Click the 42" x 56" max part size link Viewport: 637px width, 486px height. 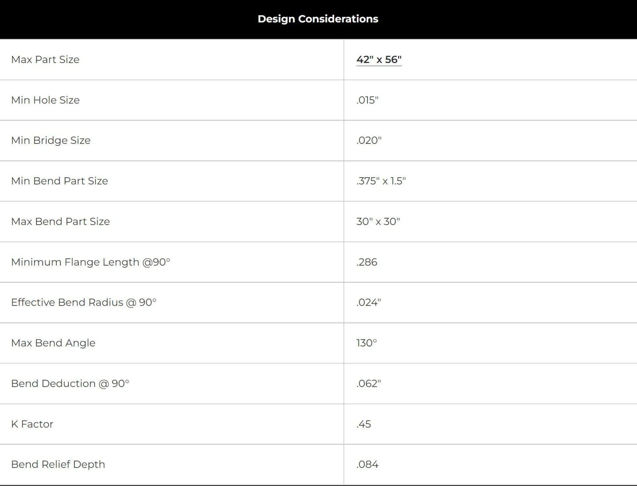tap(379, 60)
